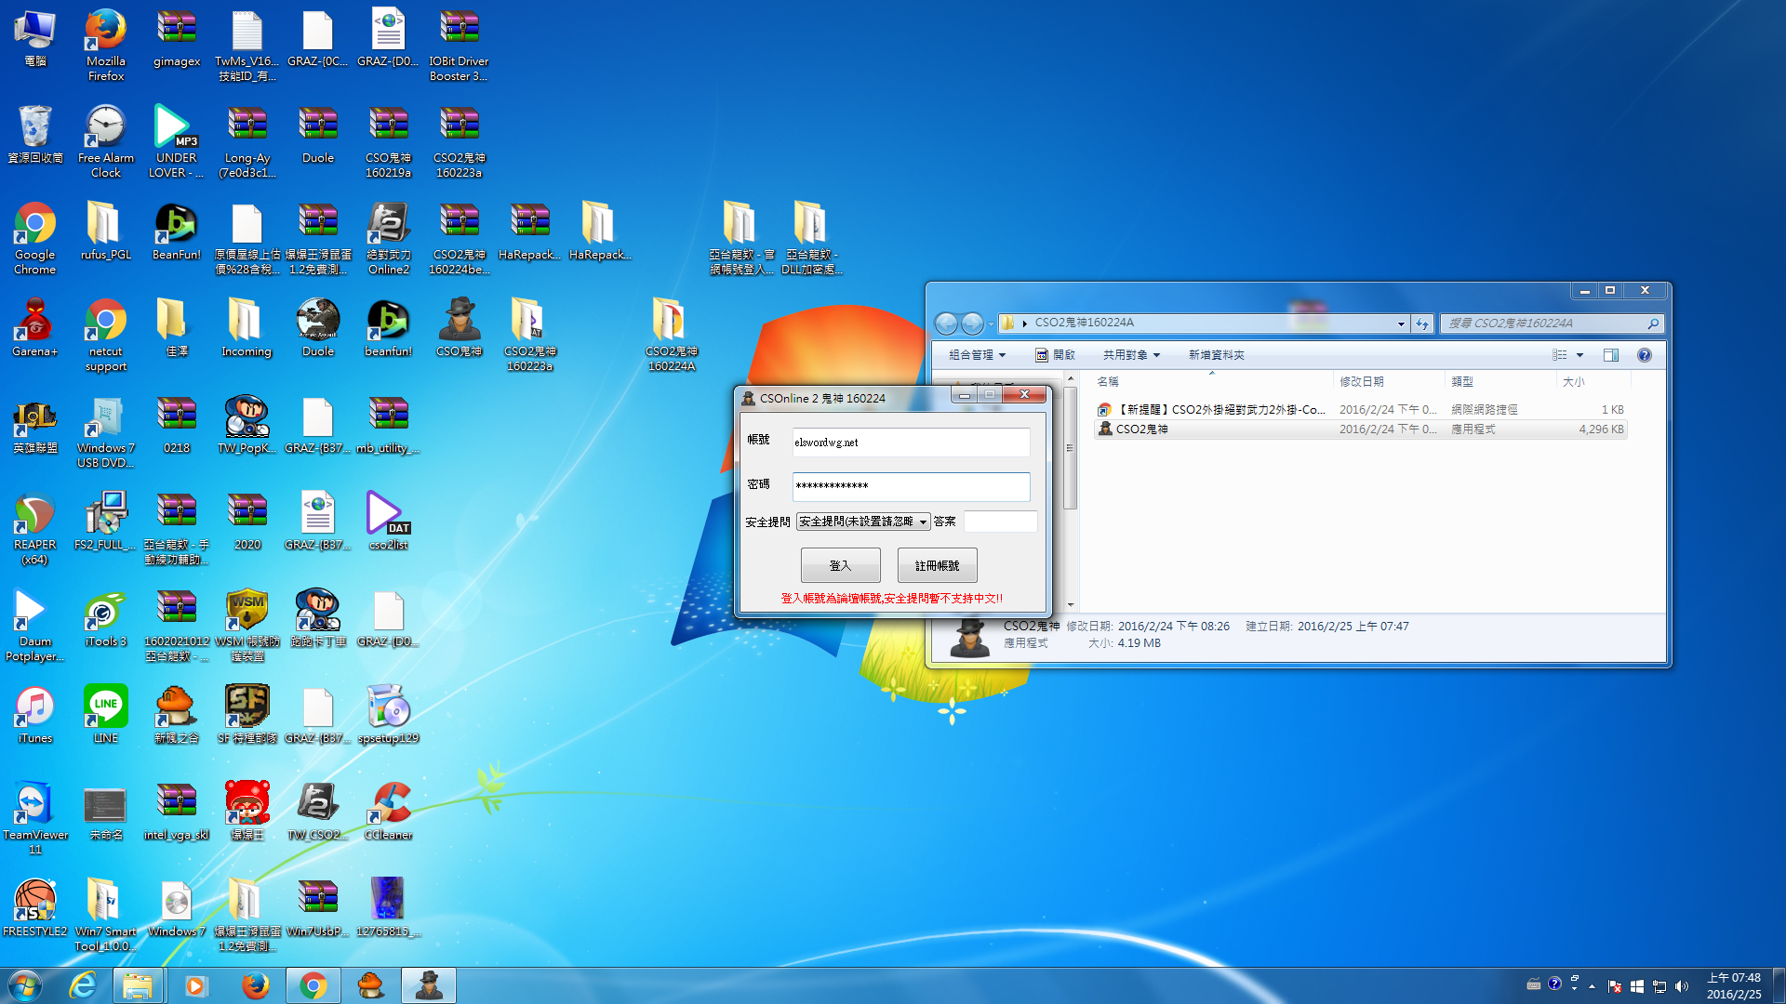Click the volume speaker tray icon
The width and height of the screenshot is (1786, 1004).
point(1681,986)
